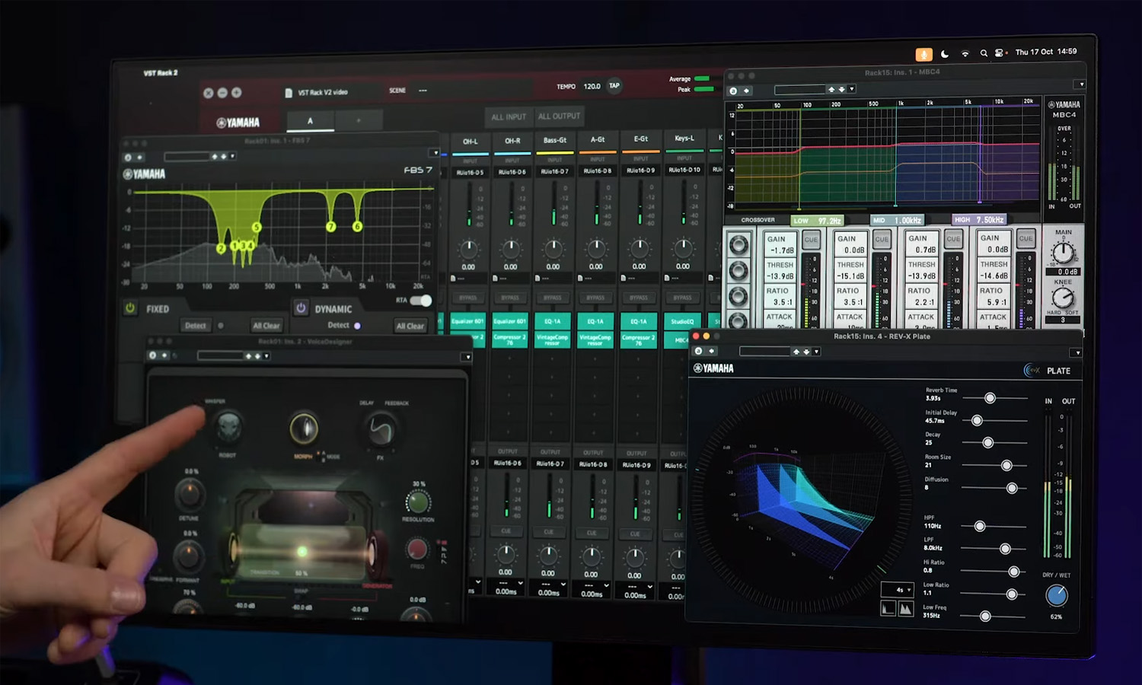
Task: Select filter node 6 on FBS 7 graph
Action: (x=357, y=226)
